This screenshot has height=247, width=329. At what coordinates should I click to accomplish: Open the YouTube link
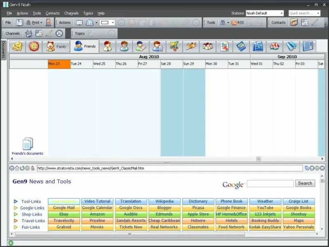click(265, 208)
